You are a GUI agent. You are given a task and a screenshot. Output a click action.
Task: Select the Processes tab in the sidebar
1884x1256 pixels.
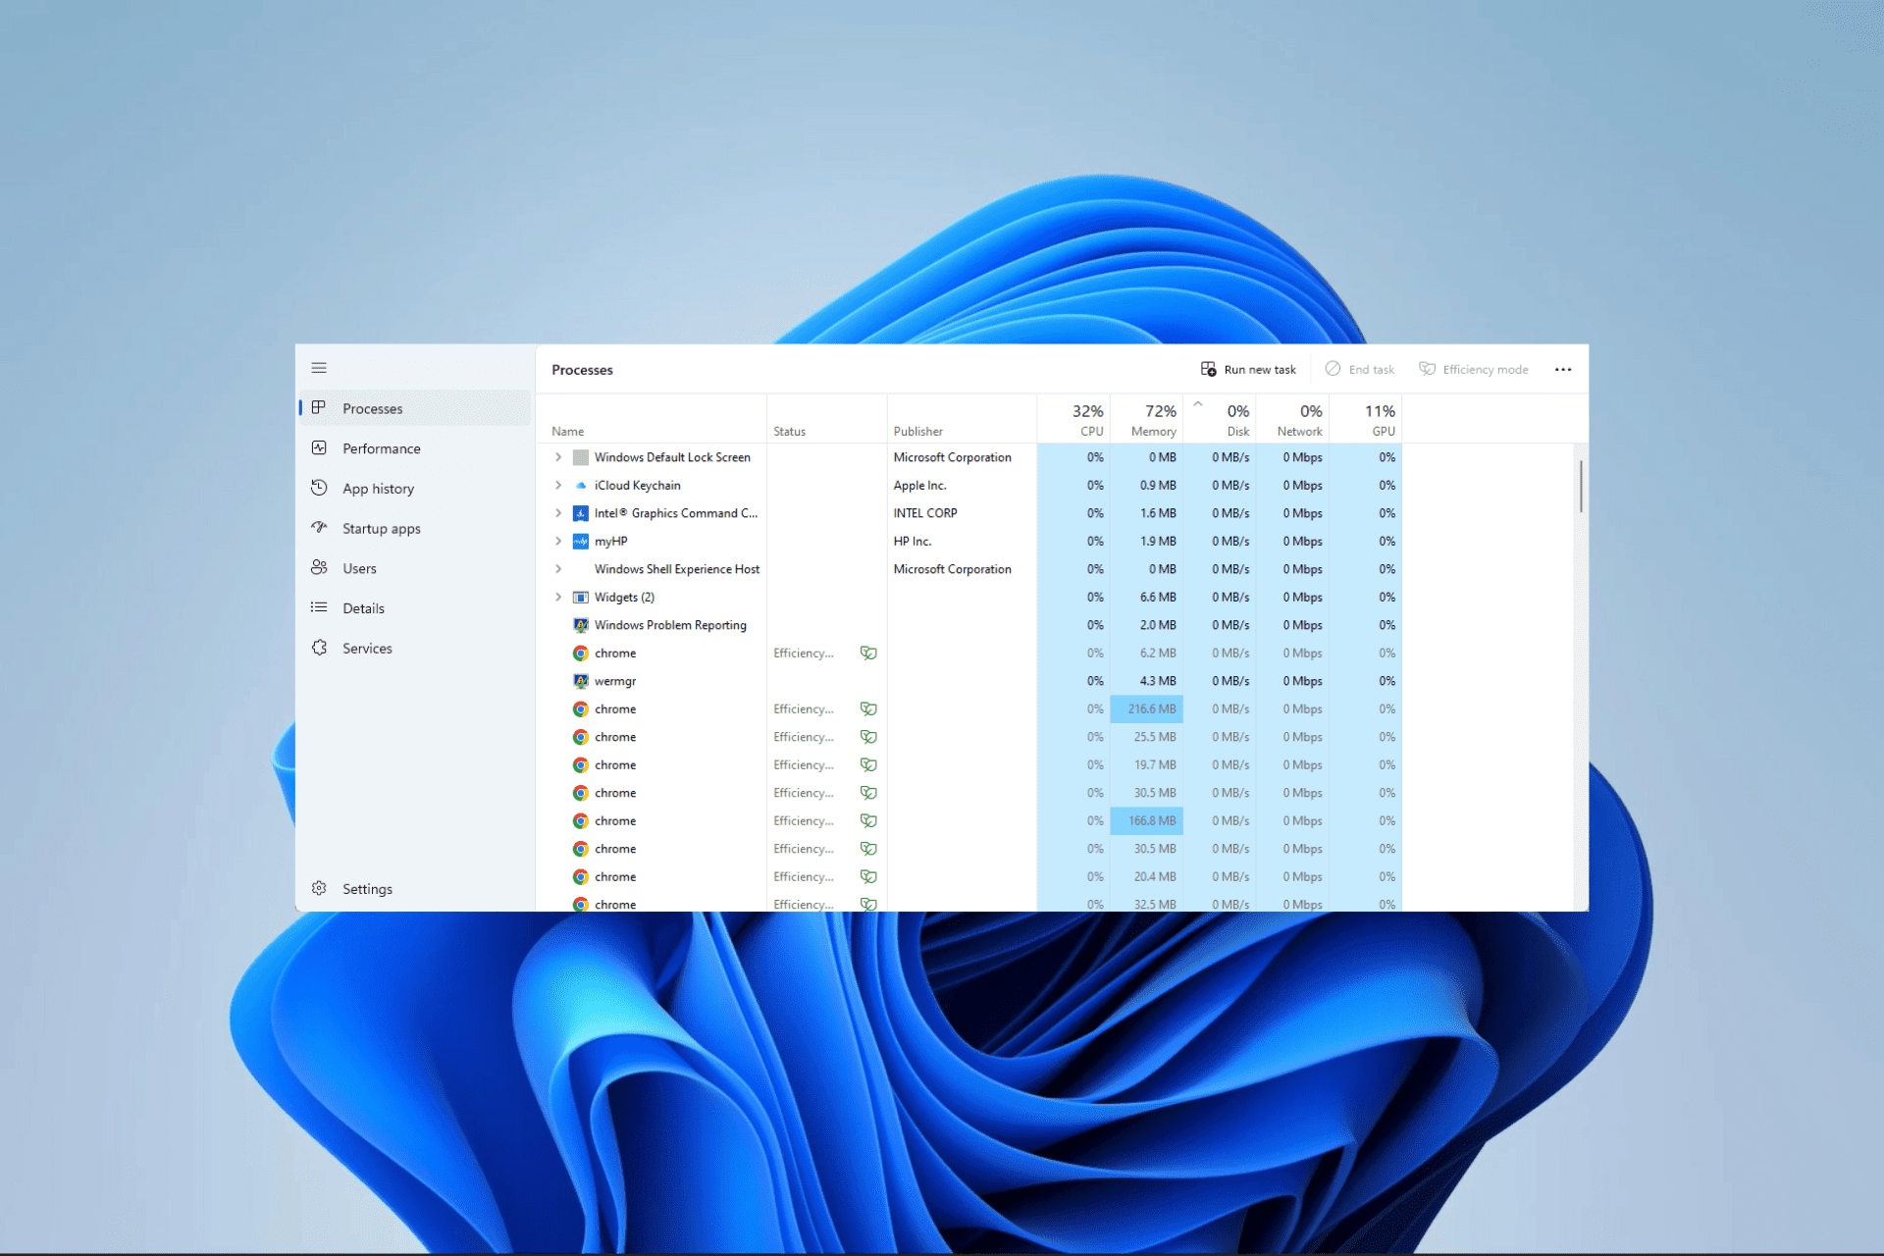pyautogui.click(x=372, y=409)
